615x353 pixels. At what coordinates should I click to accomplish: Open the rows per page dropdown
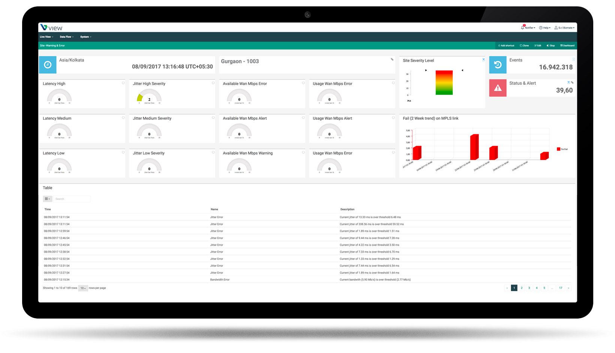[x=83, y=288]
